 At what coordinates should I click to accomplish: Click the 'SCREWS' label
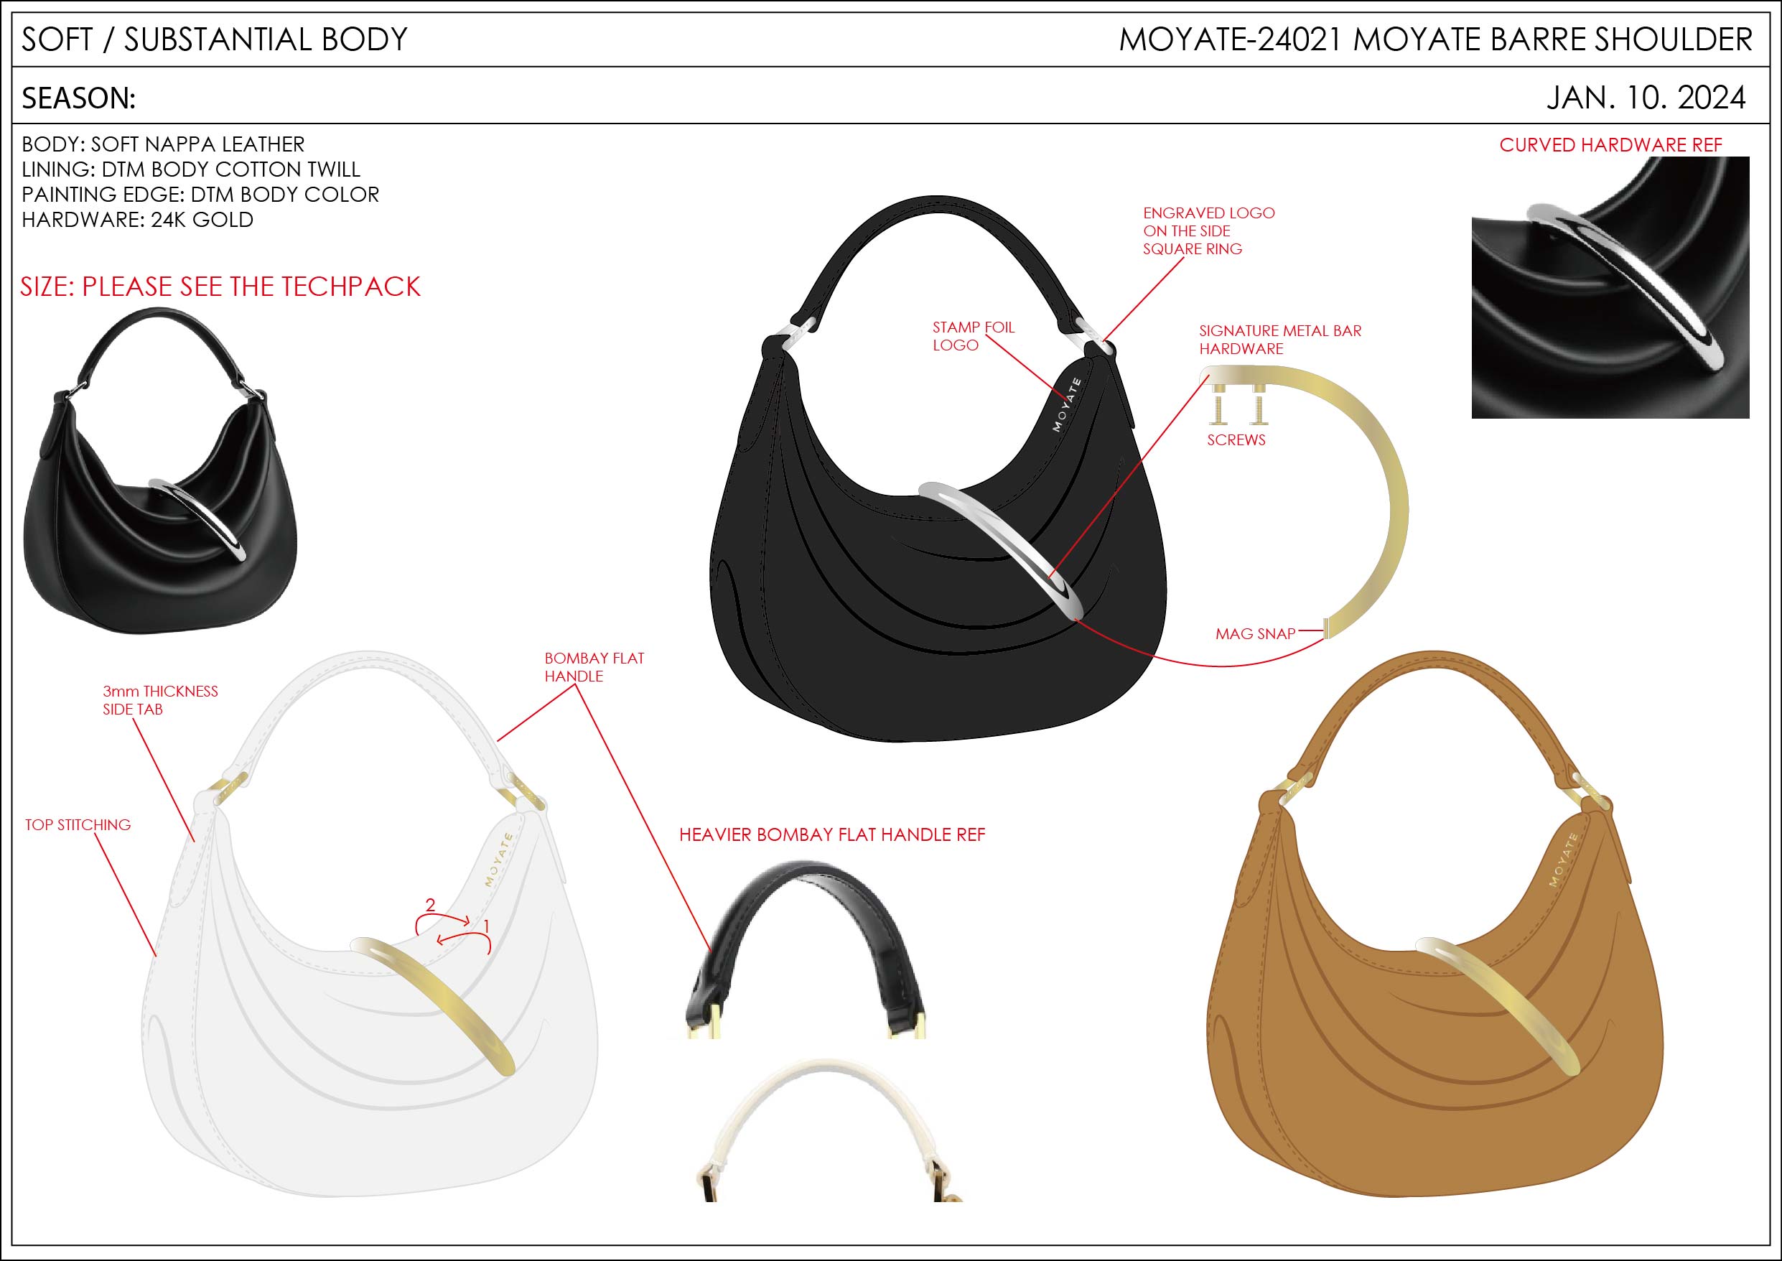pyautogui.click(x=1236, y=440)
